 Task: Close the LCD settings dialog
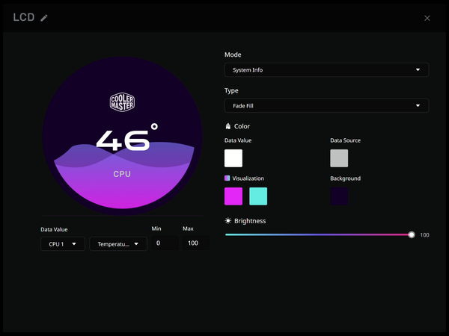427,18
